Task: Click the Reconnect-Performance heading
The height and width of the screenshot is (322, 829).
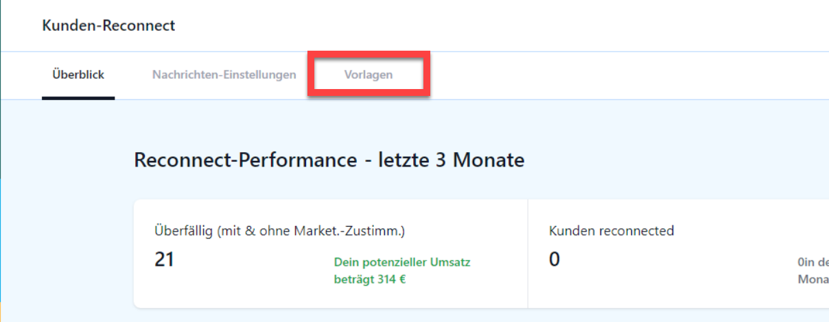Action: (x=245, y=160)
